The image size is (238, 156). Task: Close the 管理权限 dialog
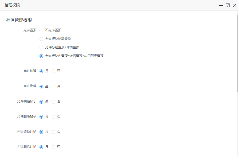pyautogui.click(x=235, y=5)
